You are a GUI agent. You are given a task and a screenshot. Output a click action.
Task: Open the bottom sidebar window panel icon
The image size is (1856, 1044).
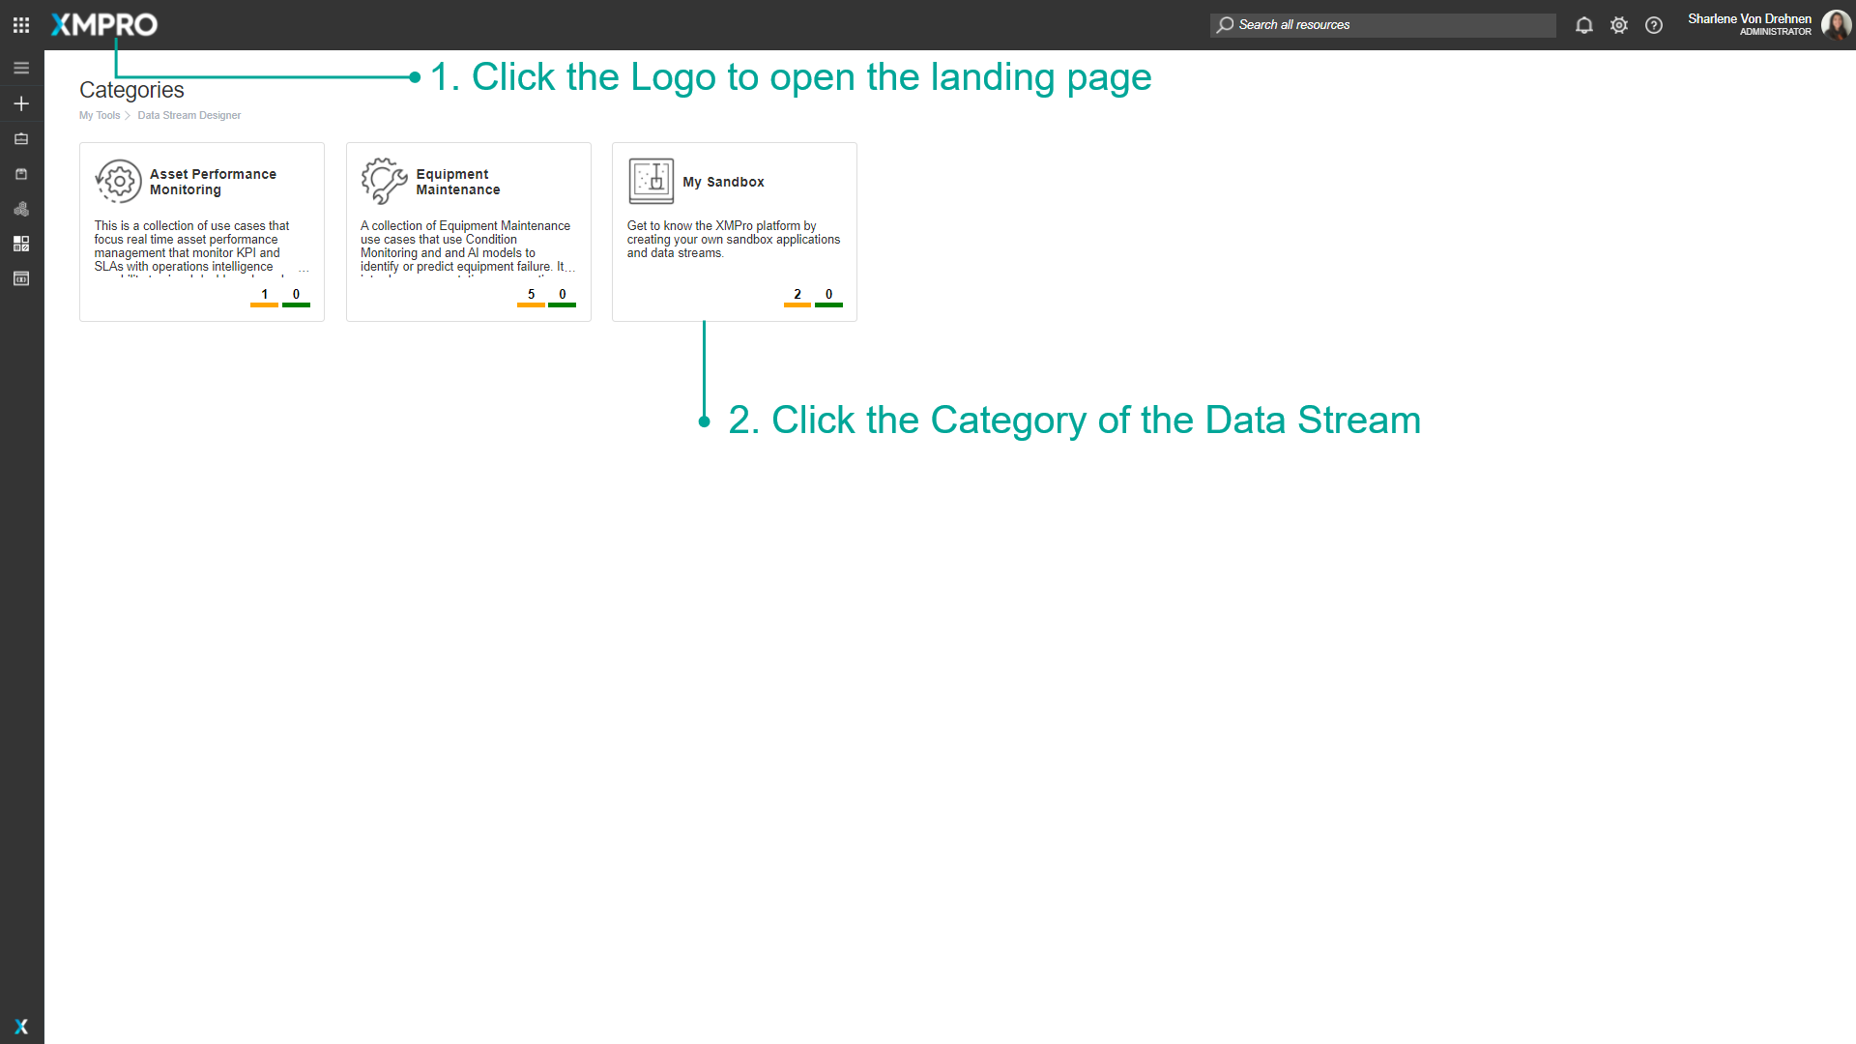click(x=20, y=278)
